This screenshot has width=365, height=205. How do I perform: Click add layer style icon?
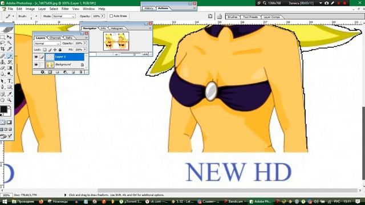click(x=43, y=72)
